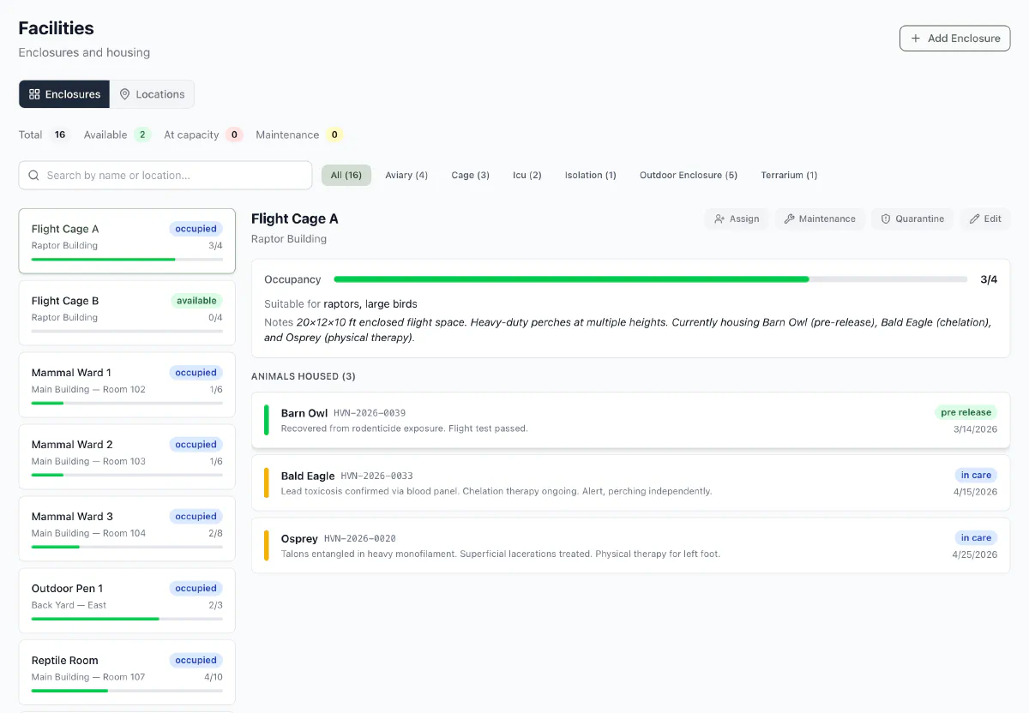Switch to the Enclosures tab

[64, 94]
